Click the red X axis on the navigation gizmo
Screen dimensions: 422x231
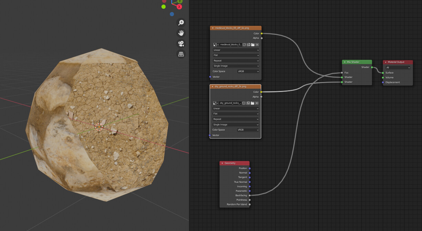point(179,7)
